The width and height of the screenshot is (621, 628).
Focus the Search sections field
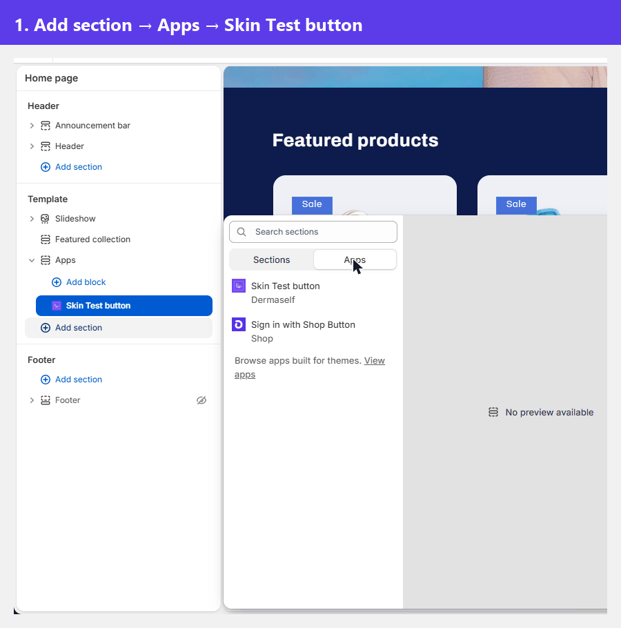pos(313,232)
